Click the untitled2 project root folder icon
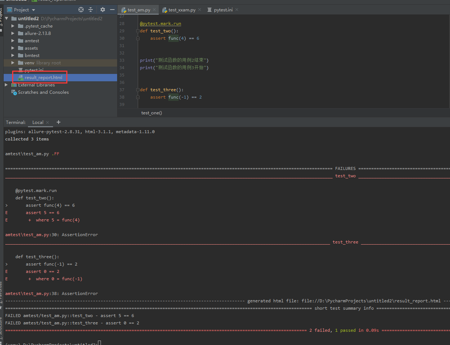This screenshot has height=345, width=450. tap(14, 19)
